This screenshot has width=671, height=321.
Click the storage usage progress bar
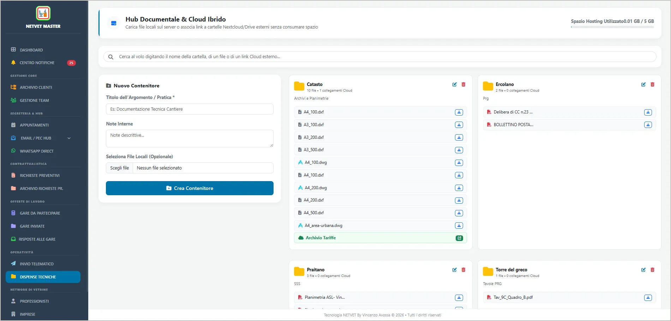coord(612,27)
